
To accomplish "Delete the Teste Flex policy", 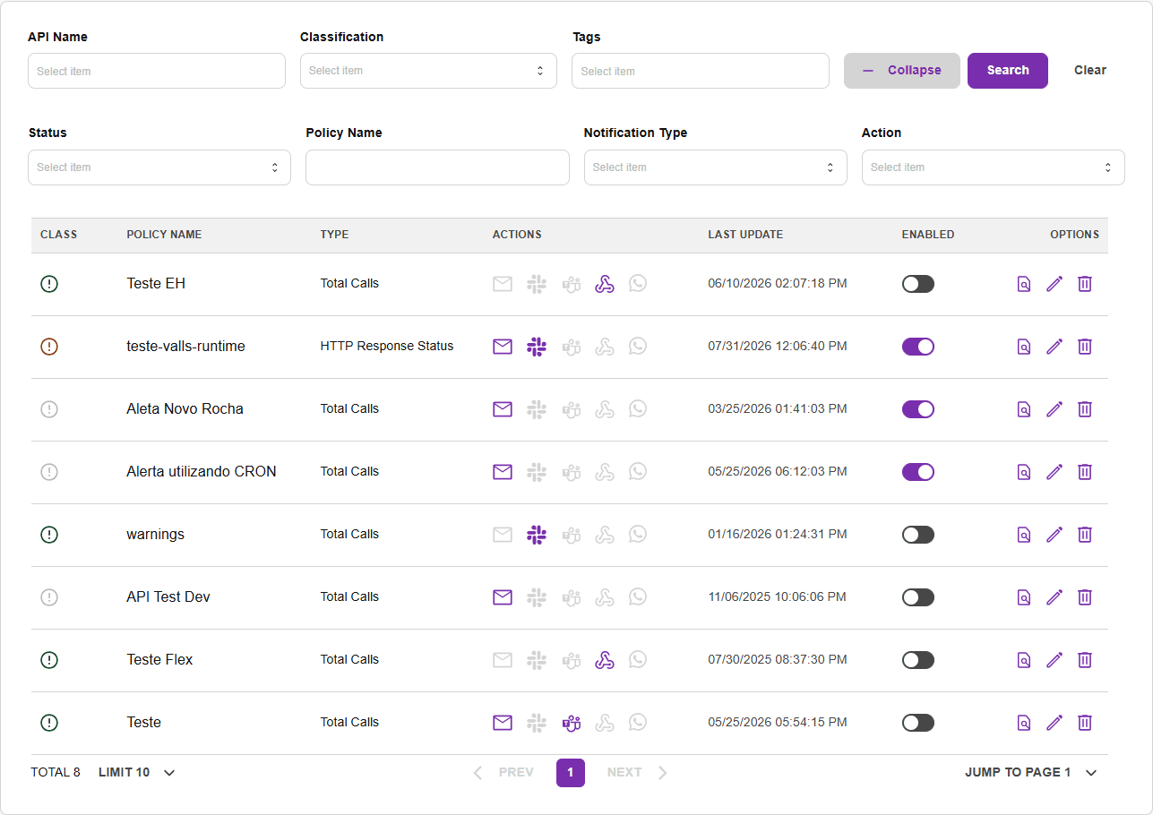I will pos(1085,660).
